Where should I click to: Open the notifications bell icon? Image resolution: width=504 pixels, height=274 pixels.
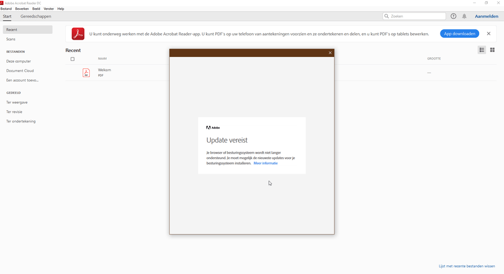point(464,16)
